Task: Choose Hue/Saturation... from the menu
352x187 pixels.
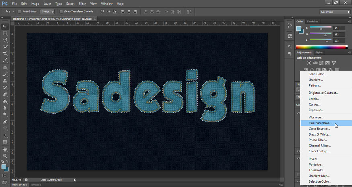Action: click(326, 123)
